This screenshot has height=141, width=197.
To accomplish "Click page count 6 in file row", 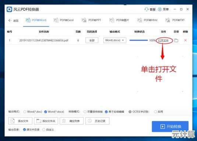I will [78, 40].
